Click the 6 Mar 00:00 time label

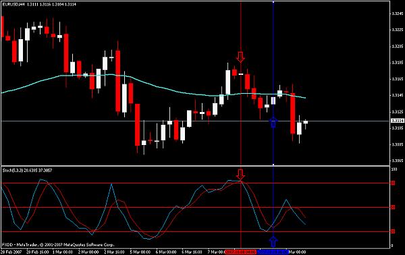point(166,252)
